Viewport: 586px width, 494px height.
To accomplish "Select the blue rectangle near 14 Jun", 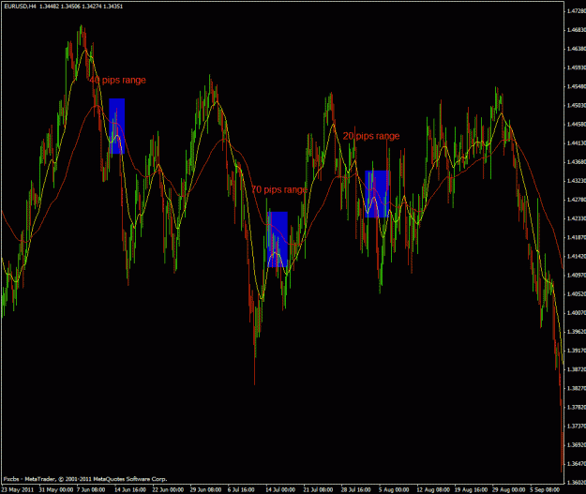I will click(116, 126).
